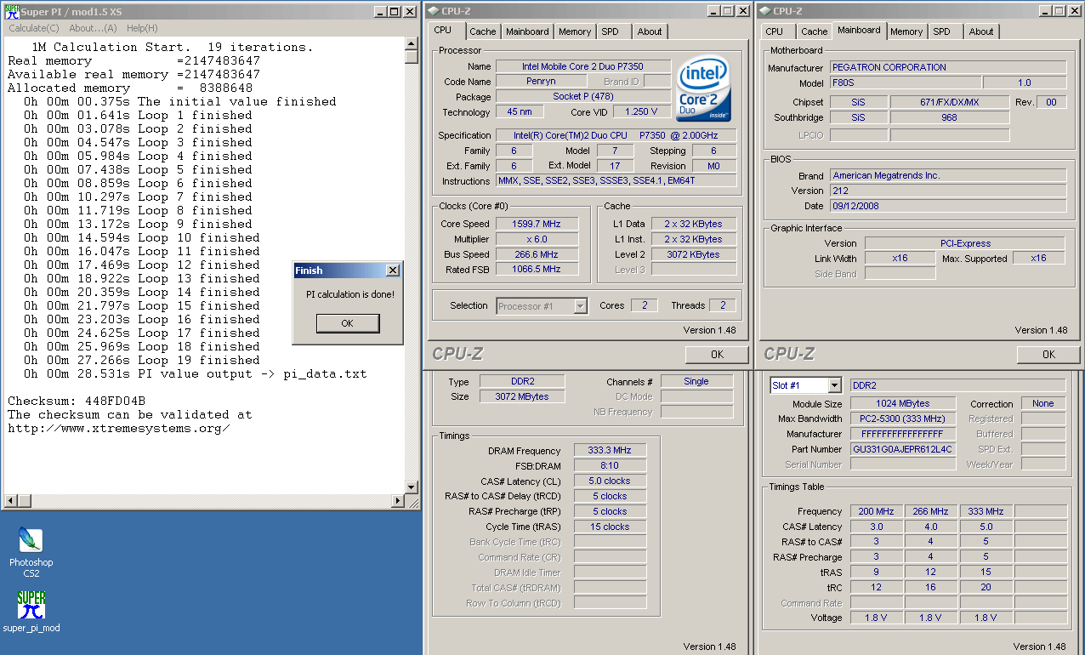Click the right CPU-Z window title icon
This screenshot has height=655, width=1085.
click(765, 11)
